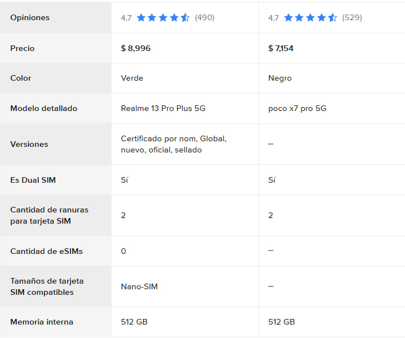Click the 4.7 score next to (529)
This screenshot has height=338, width=405.
coord(273,18)
